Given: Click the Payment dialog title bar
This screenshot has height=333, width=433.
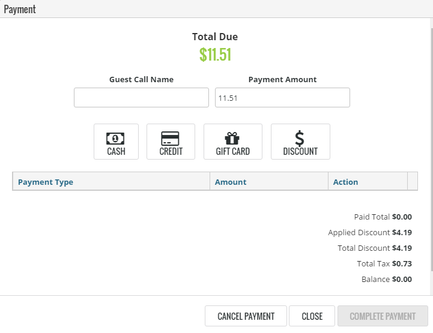Looking at the screenshot, I should pyautogui.click(x=216, y=9).
